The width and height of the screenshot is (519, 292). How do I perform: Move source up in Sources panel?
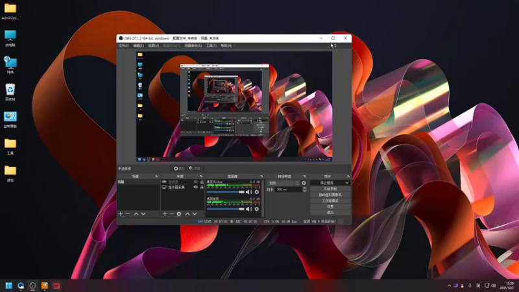tap(187, 214)
